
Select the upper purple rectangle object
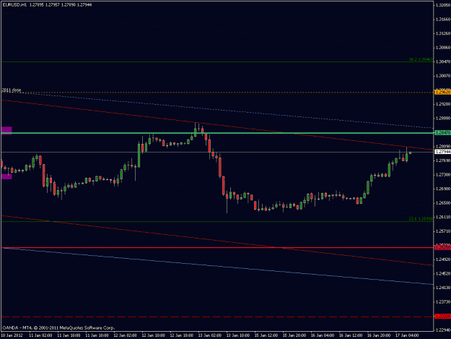tap(6, 131)
